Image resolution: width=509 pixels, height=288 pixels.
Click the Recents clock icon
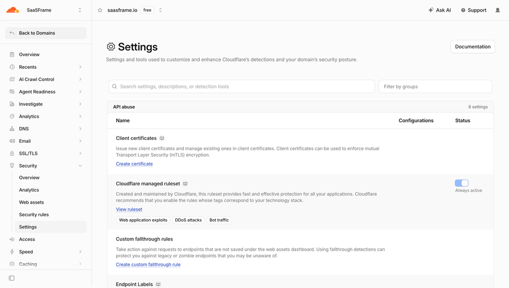pyautogui.click(x=12, y=67)
